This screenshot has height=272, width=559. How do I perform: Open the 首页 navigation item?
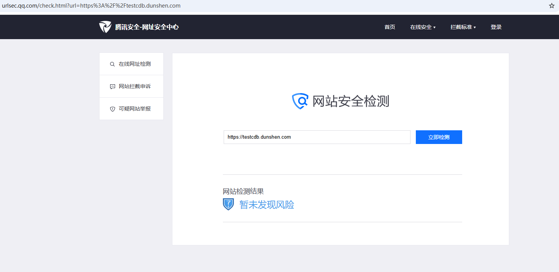click(390, 27)
